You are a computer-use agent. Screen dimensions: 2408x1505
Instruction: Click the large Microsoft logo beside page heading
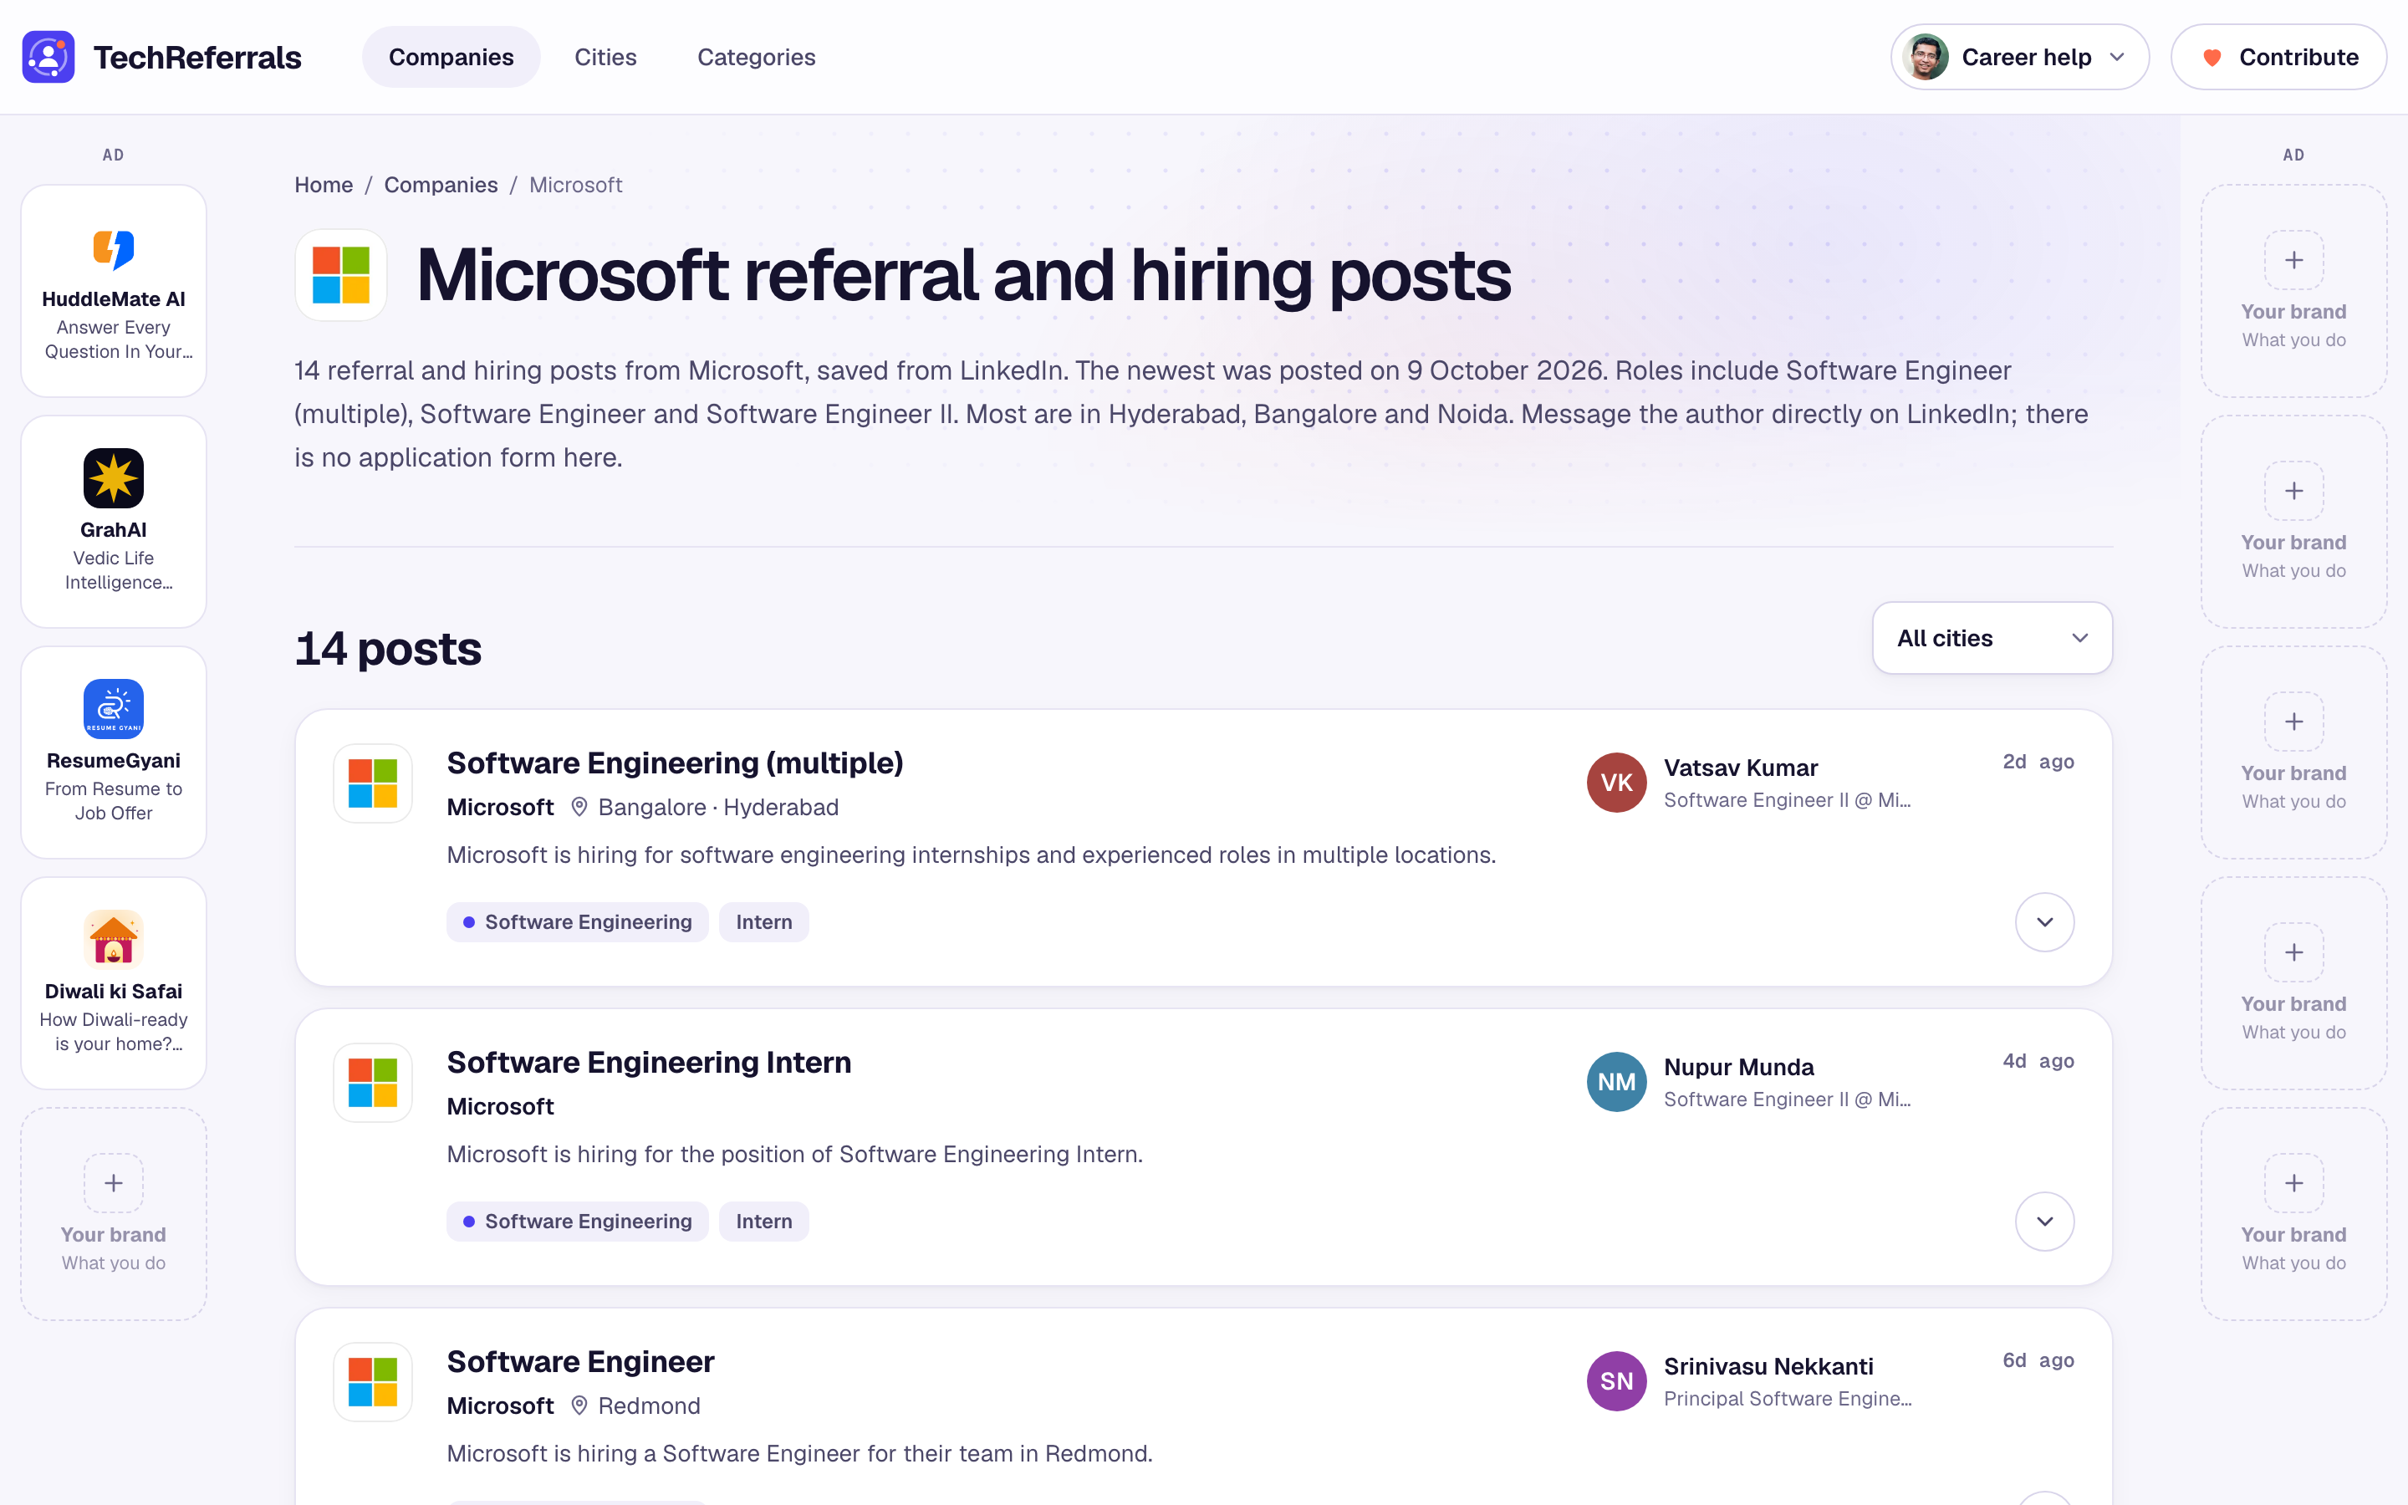[x=341, y=275]
